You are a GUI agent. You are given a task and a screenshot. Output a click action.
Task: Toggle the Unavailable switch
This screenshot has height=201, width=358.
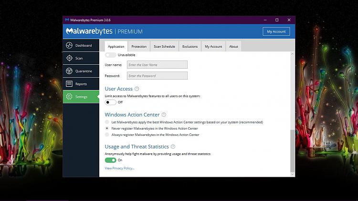coord(111,55)
